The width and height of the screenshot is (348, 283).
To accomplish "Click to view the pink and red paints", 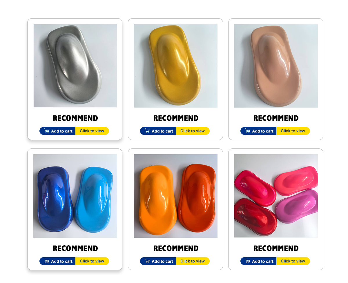I will (293, 261).
